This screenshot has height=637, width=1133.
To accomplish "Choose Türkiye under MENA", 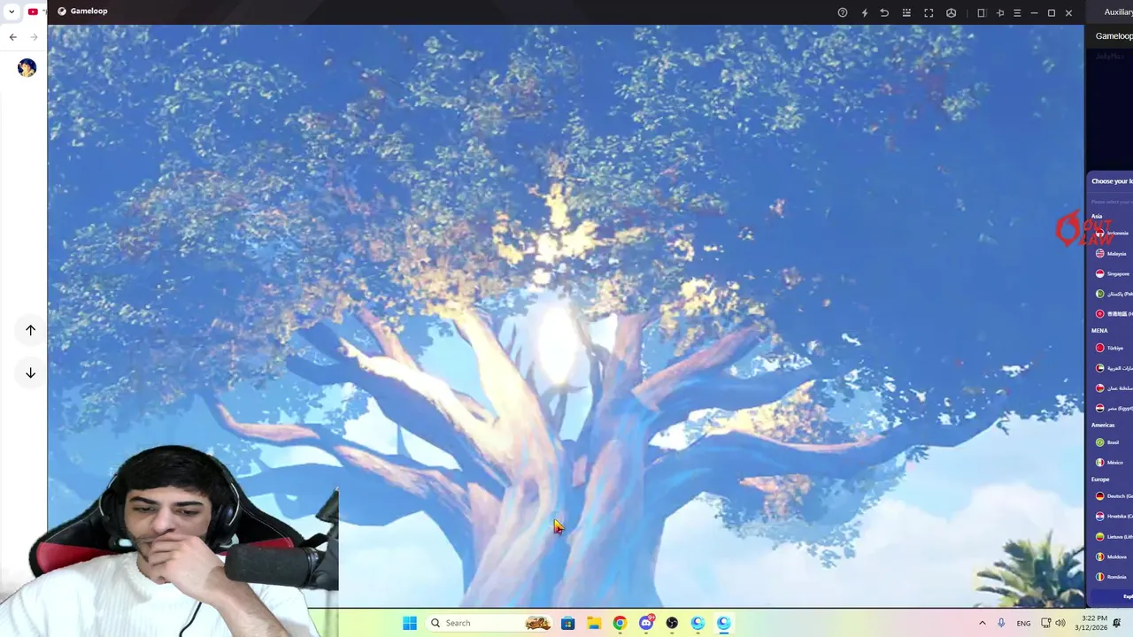I will (x=1109, y=349).
